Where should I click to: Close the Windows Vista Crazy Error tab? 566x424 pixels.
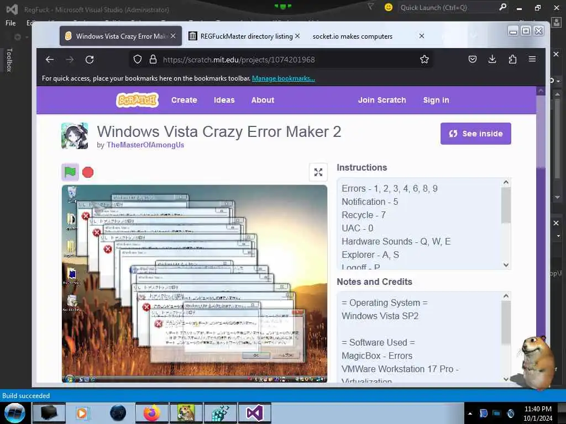coord(173,36)
